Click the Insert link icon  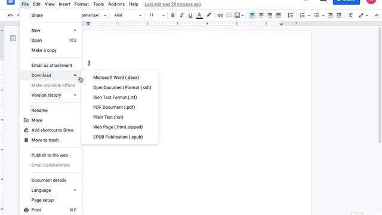click(220, 16)
